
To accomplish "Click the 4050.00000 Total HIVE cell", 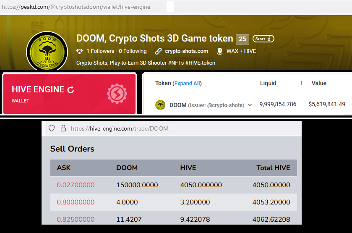I will point(271,185).
